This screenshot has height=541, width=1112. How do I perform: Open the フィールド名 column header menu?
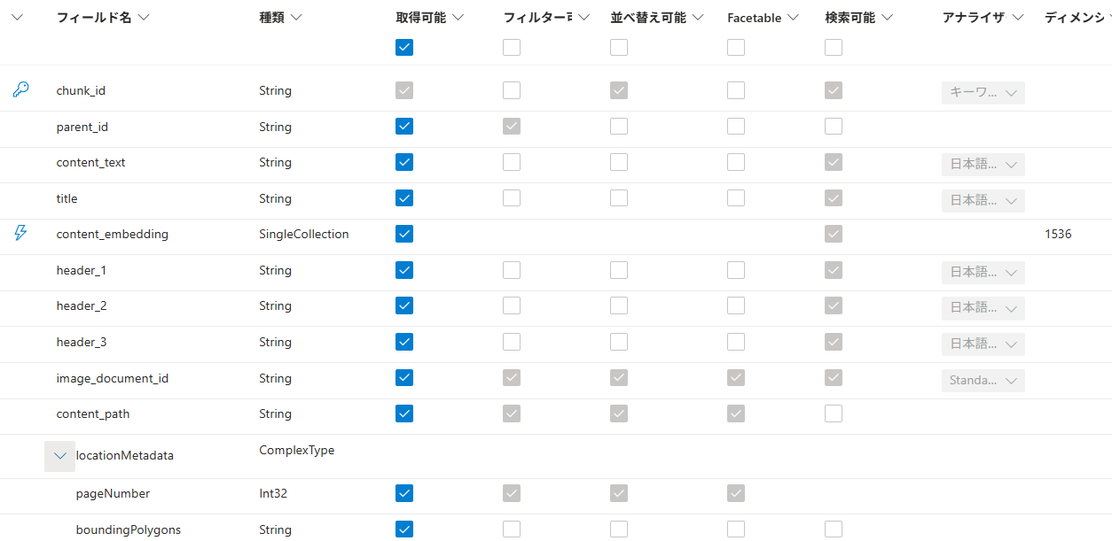(144, 18)
